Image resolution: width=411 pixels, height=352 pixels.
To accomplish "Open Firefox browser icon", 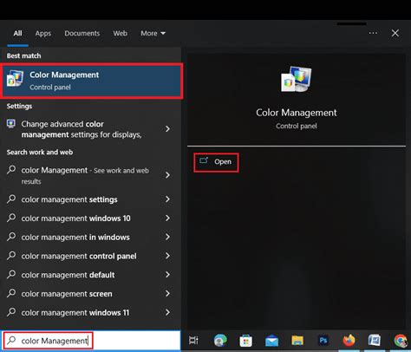I will click(x=349, y=341).
